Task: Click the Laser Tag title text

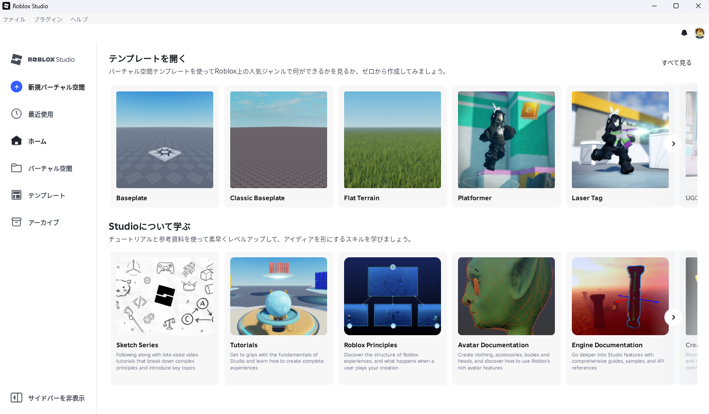Action: [x=587, y=198]
